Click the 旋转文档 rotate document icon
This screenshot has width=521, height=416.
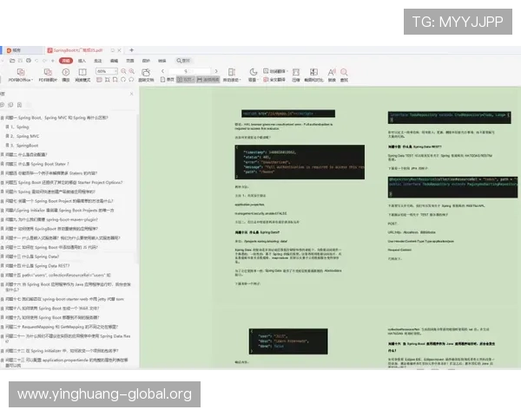click(146, 72)
